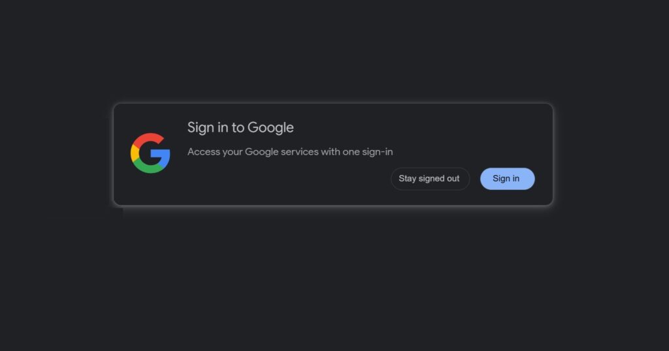Click the "Sign in to Google" heading
This screenshot has width=669, height=351.
pos(240,127)
